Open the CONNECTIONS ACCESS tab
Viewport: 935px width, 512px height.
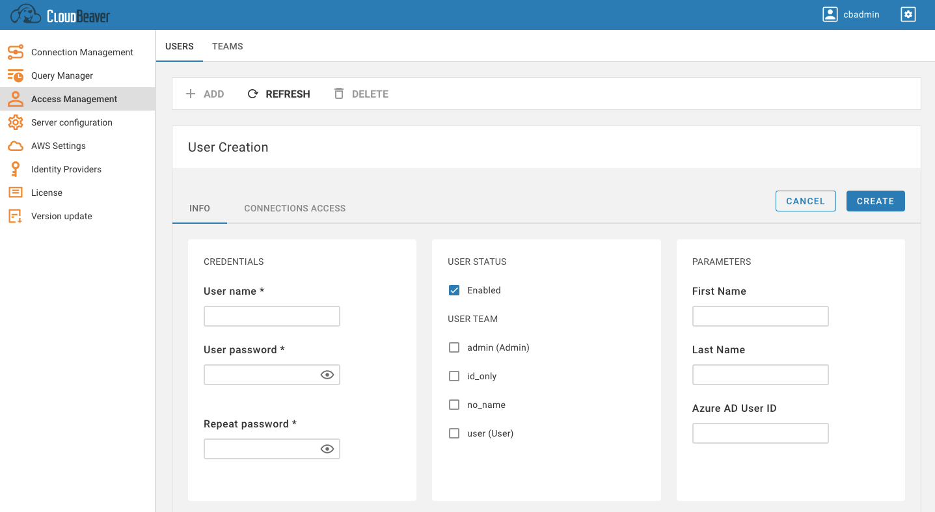(294, 208)
